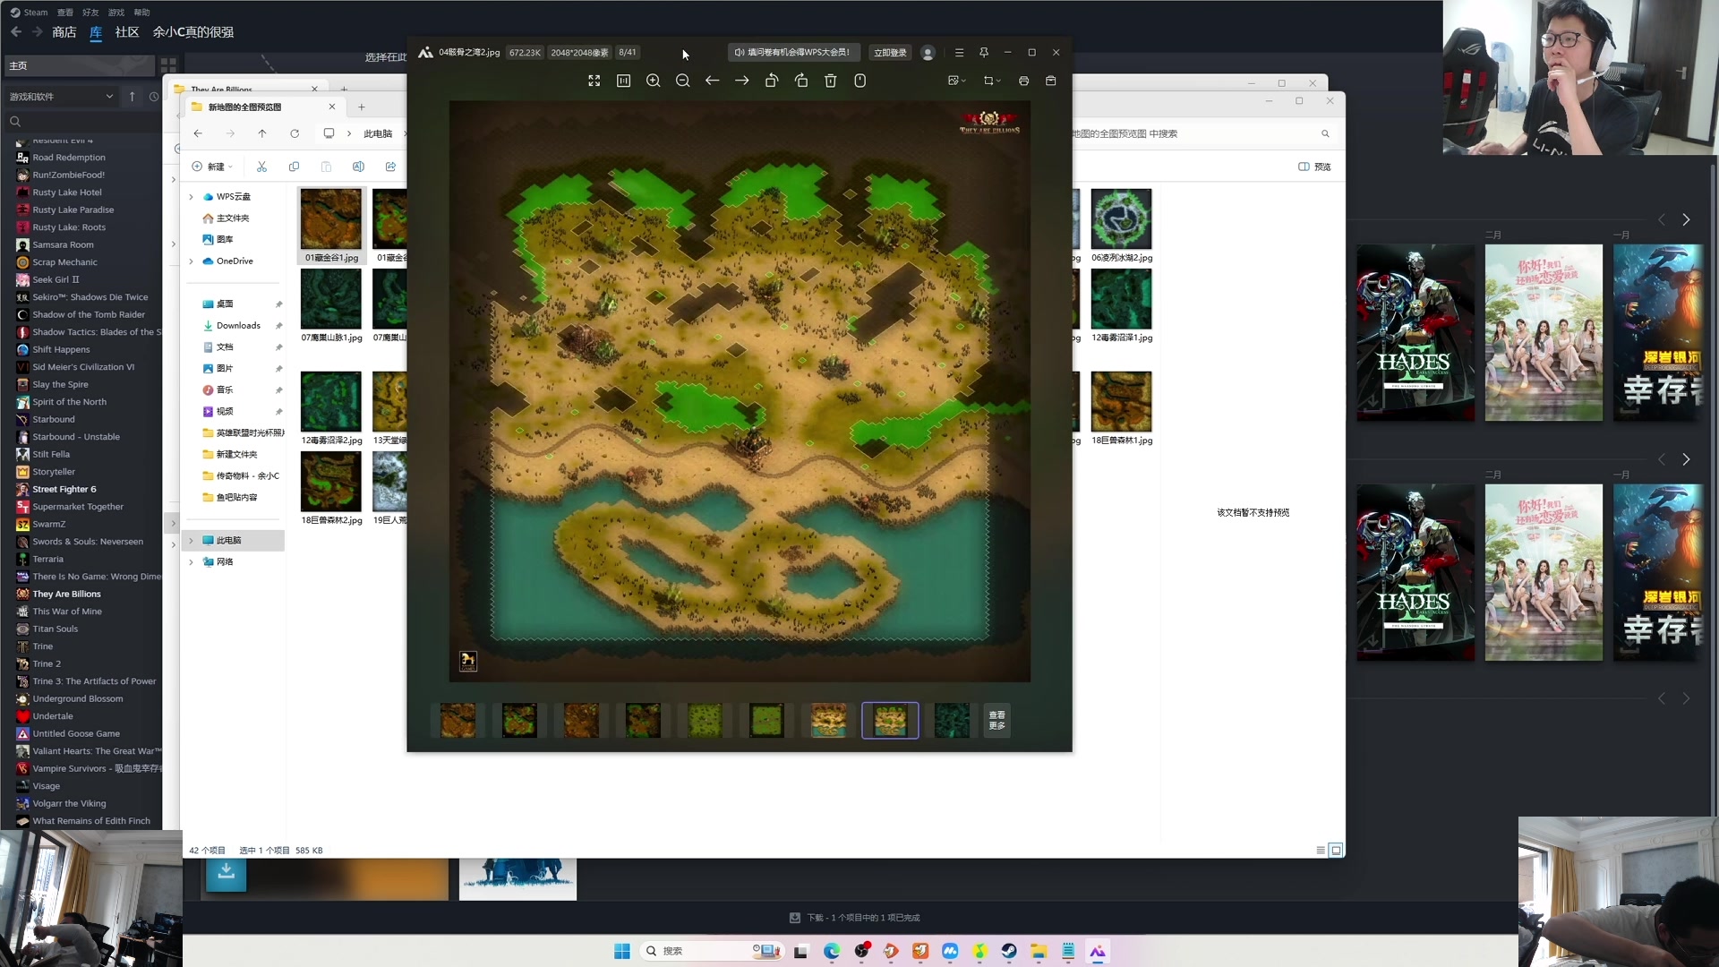Select the dark teal last filmstrip thumbnail
This screenshot has width=1719, height=967.
(x=952, y=720)
